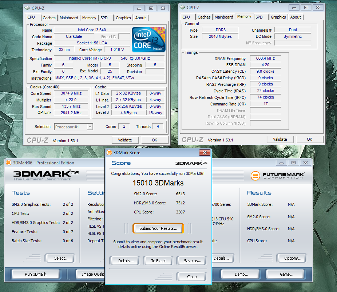Viewport: 337px width, 292px height.
Task: Minimize the left CPU-Z processor window
Action: [139, 8]
